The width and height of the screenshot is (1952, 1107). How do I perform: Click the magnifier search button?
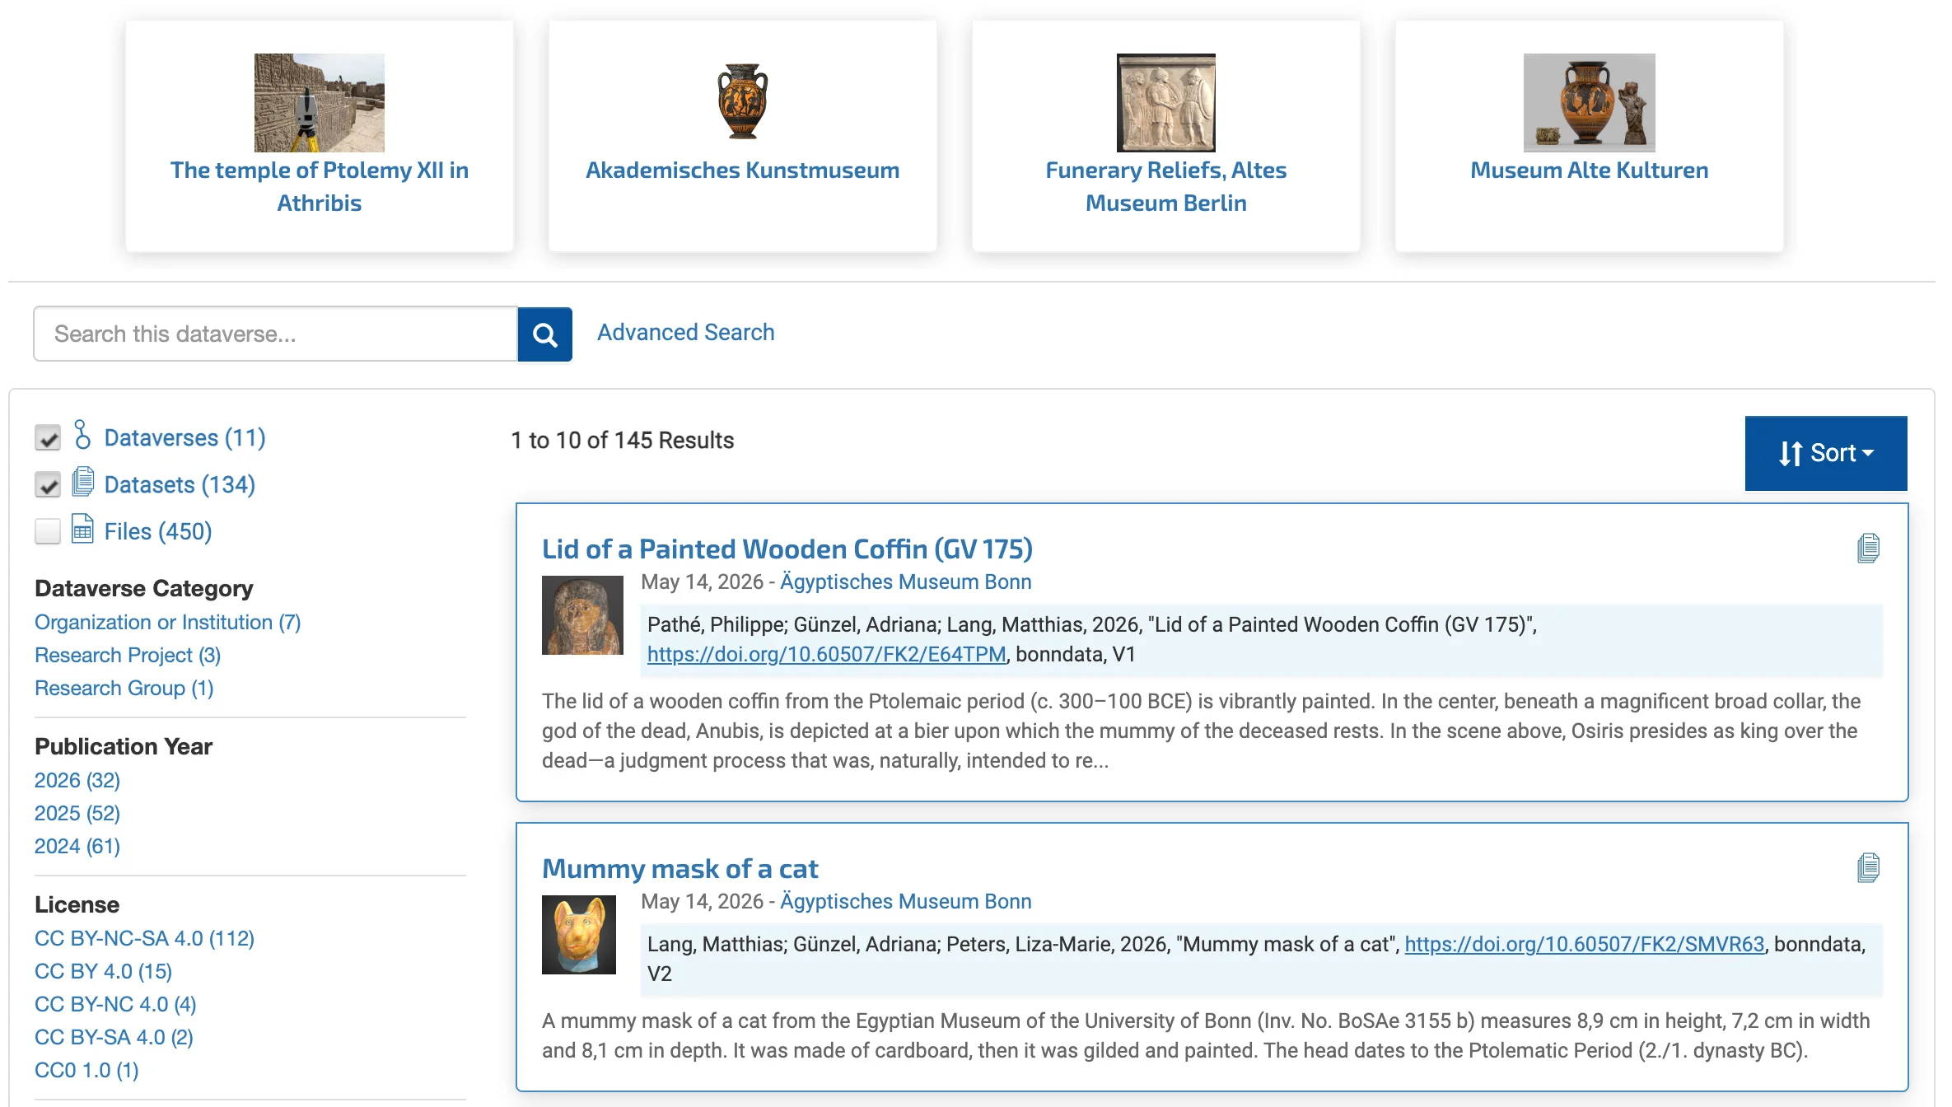544,334
